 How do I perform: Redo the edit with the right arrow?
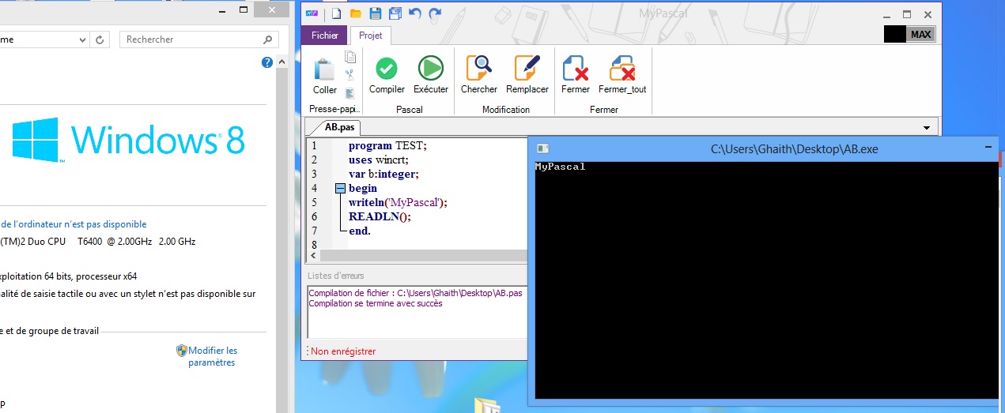coord(435,13)
